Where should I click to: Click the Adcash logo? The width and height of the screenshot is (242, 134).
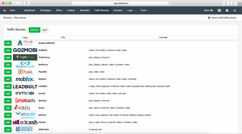click(x=25, y=122)
